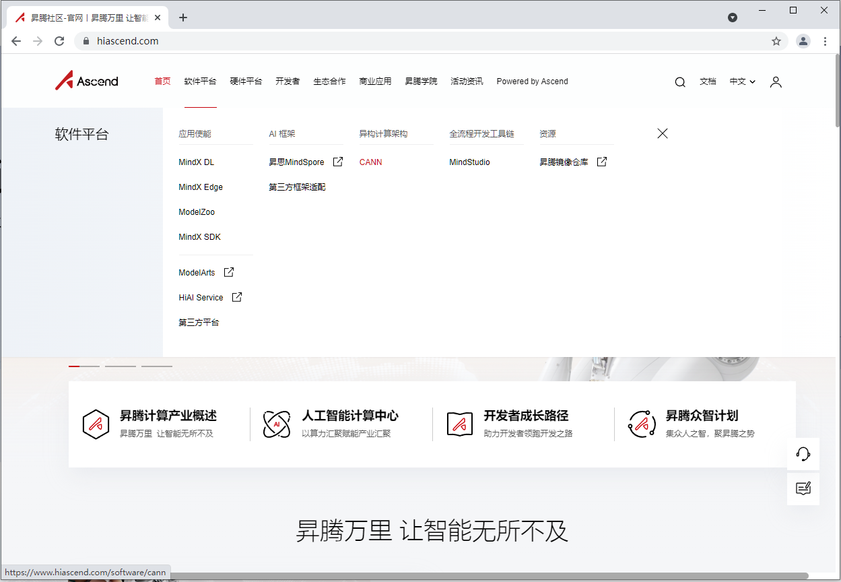Open the 硬件平台 nav item
Screen dimensions: 841x582
pos(246,82)
